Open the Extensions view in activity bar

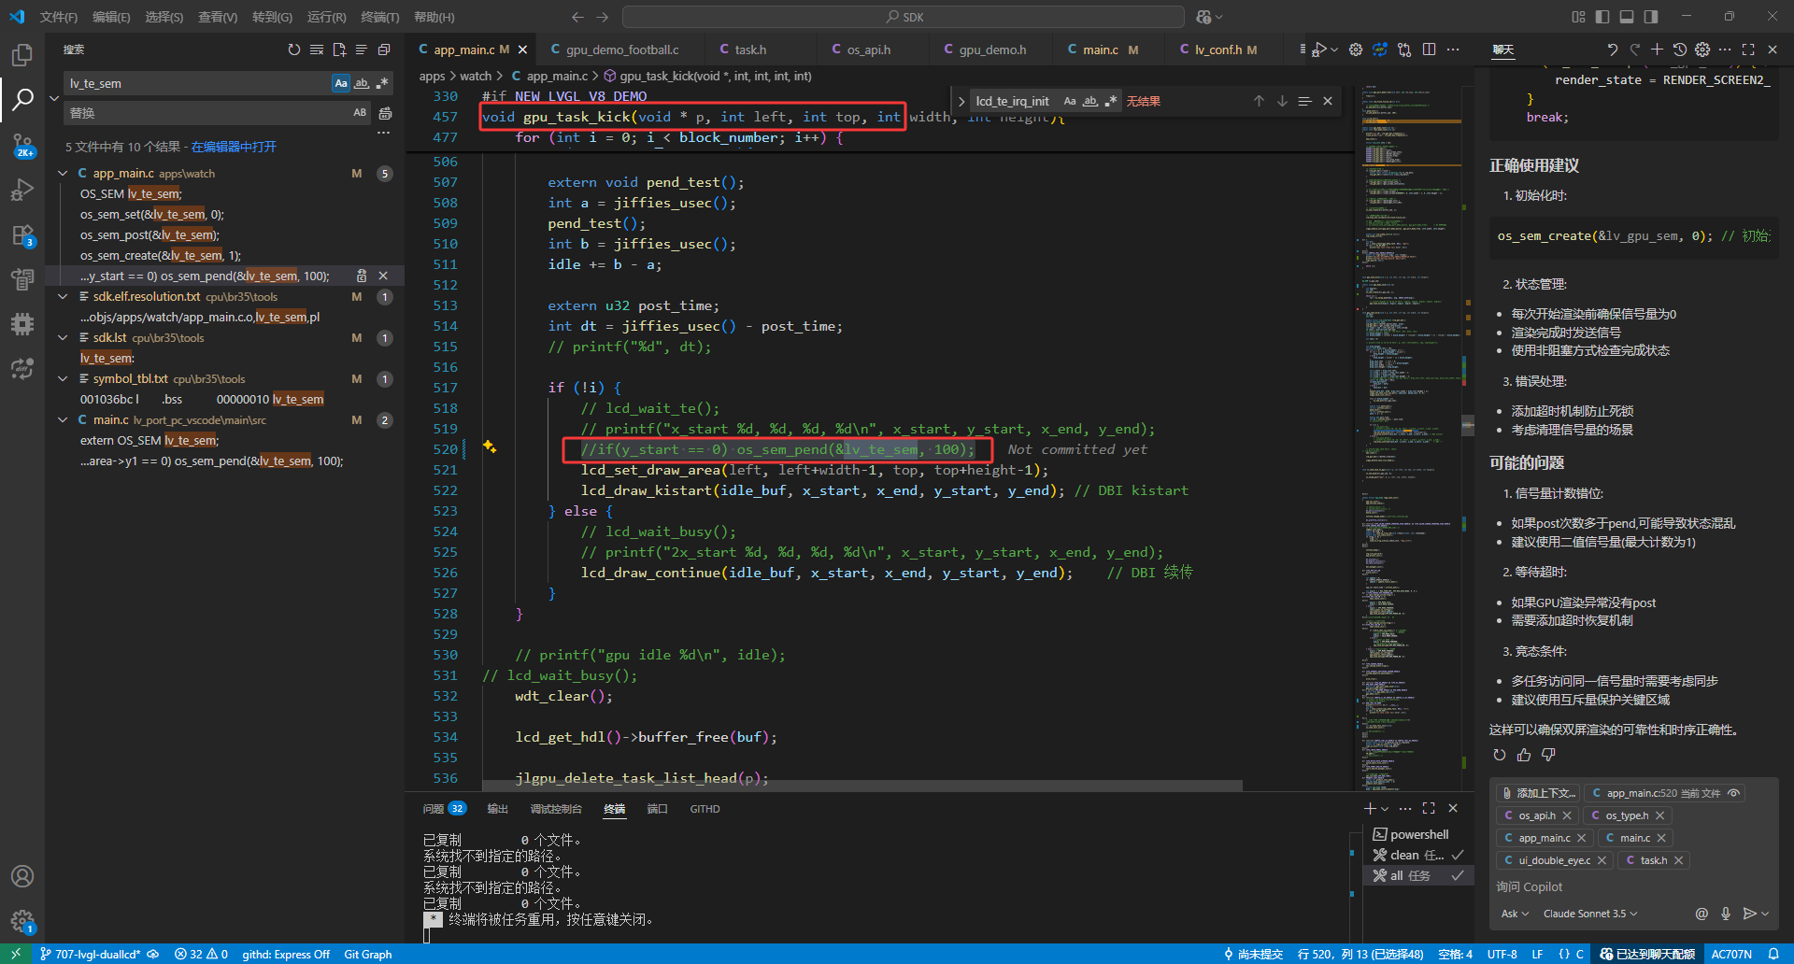(22, 234)
